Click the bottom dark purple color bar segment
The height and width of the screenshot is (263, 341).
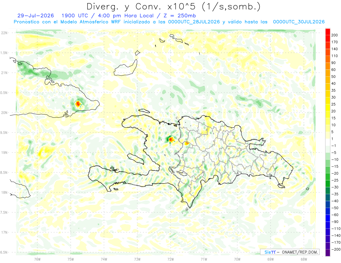tap(328, 253)
